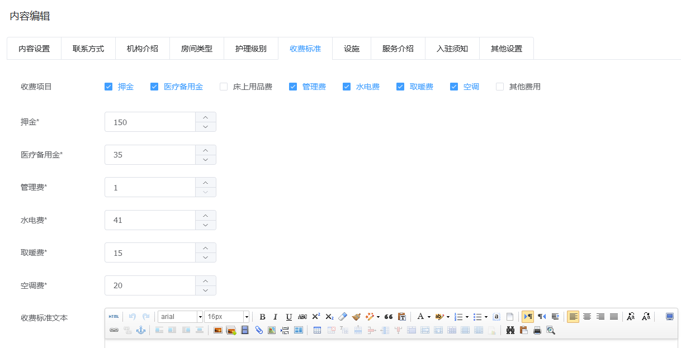Apply italic formatting in the editor toolbar
This screenshot has width=681, height=348.
click(275, 316)
